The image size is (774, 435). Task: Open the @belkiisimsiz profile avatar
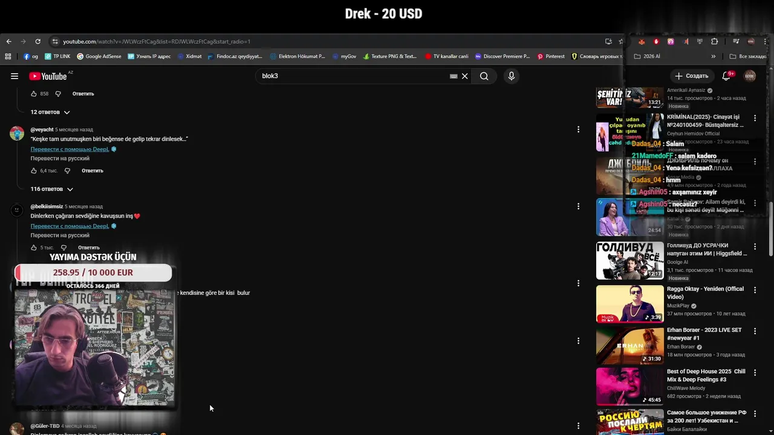[17, 210]
